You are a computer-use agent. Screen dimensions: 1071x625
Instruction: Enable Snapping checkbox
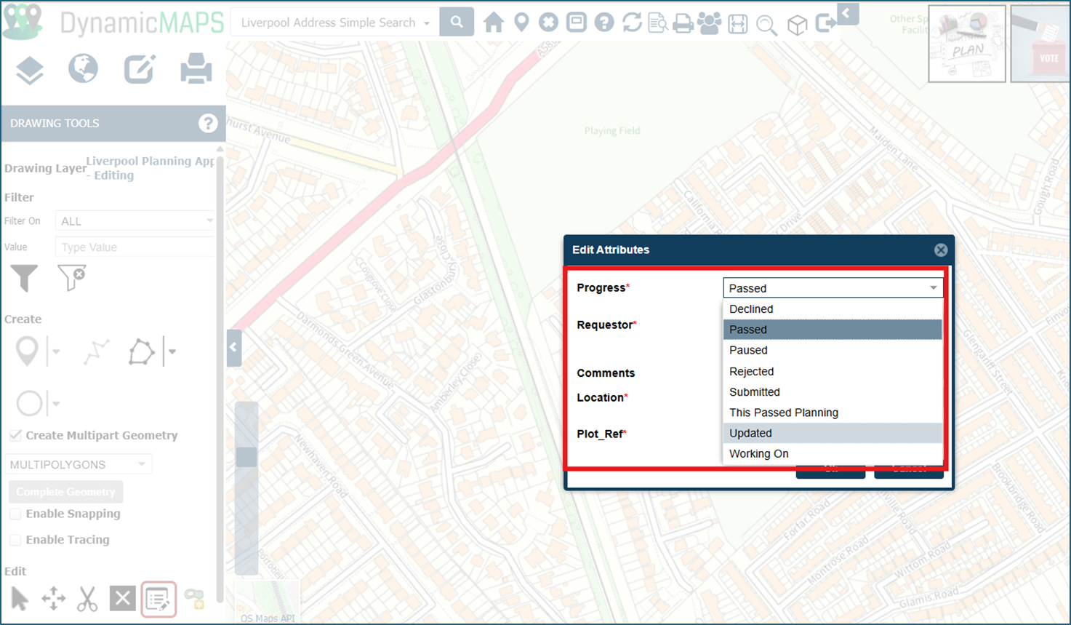coord(15,514)
